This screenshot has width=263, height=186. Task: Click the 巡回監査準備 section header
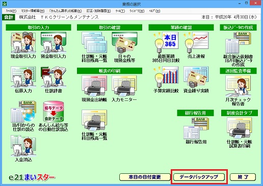(238, 71)
